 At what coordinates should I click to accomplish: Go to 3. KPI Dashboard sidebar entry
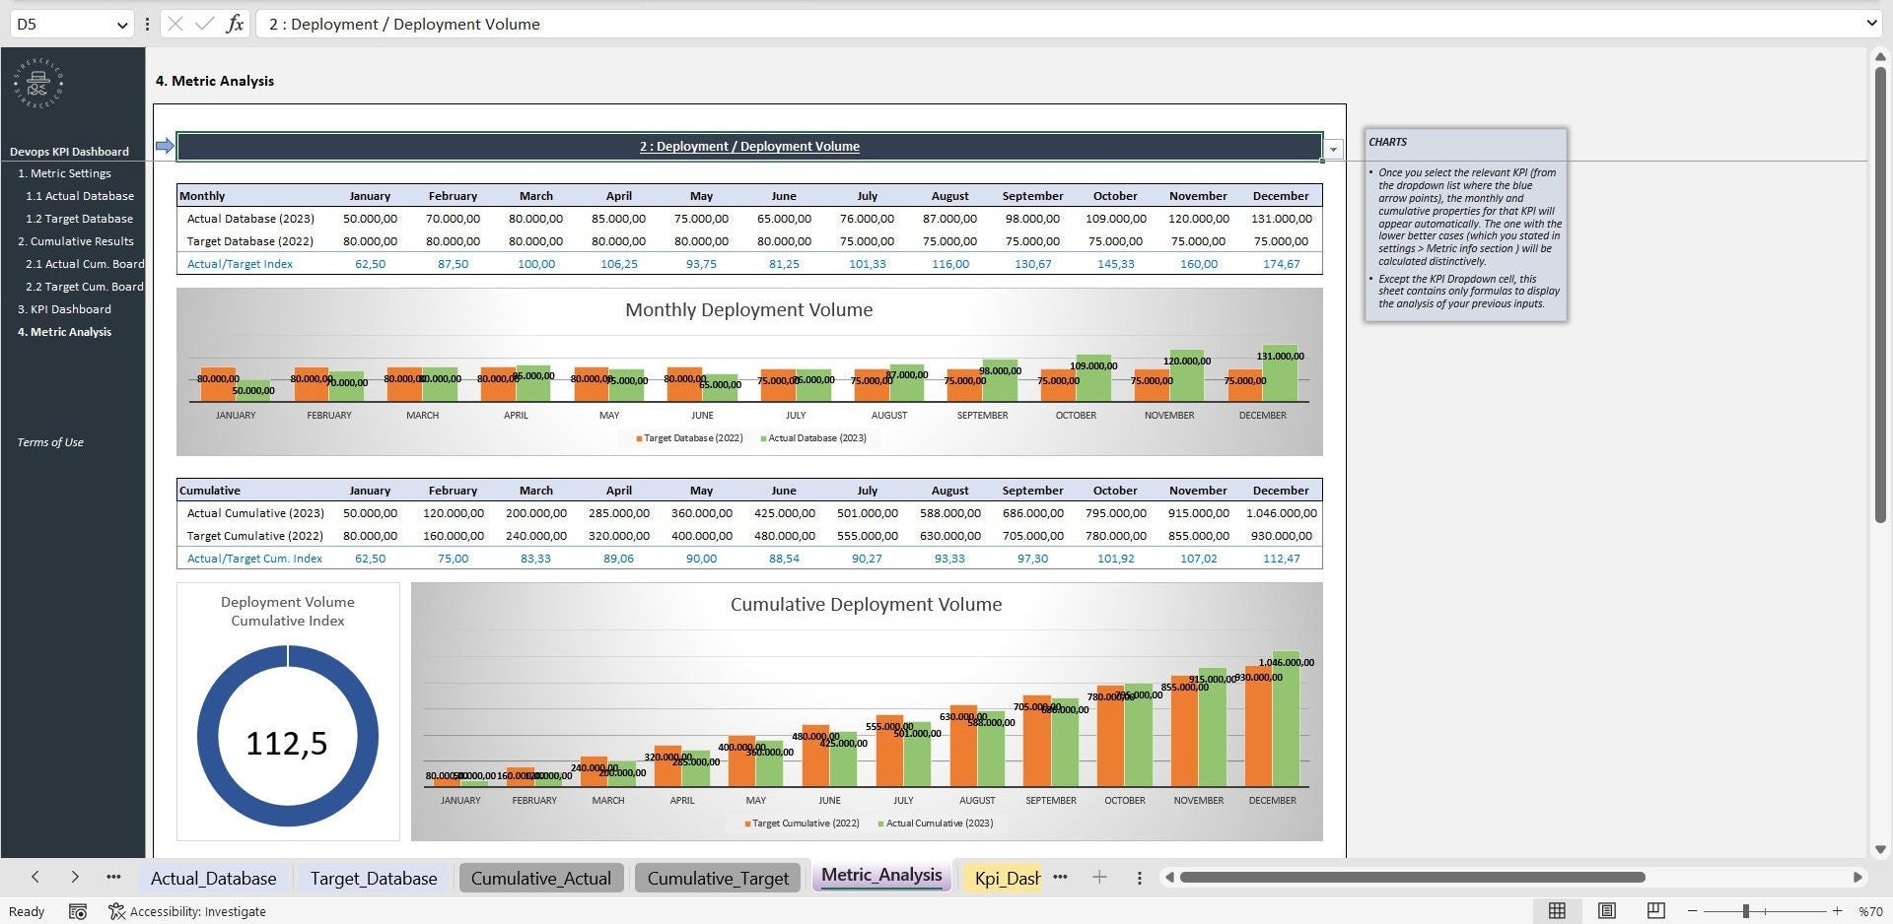64,308
